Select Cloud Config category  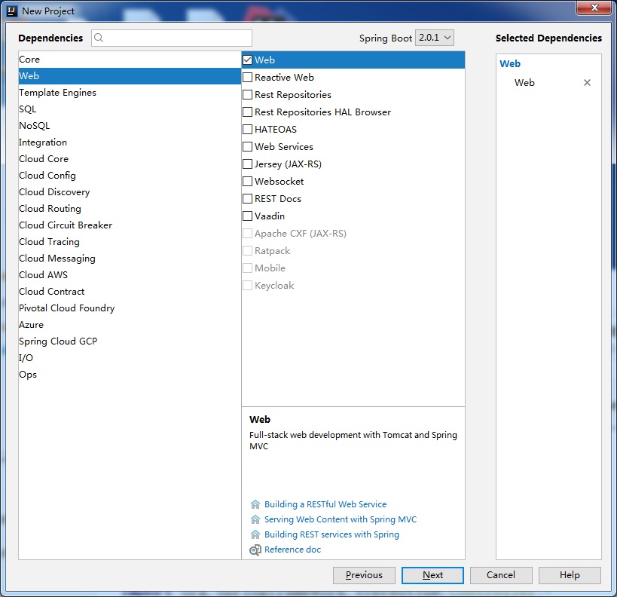click(x=130, y=175)
